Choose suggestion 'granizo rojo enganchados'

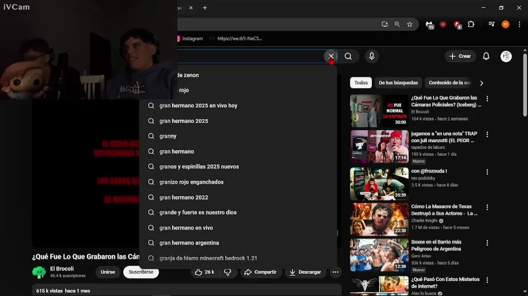238,182
